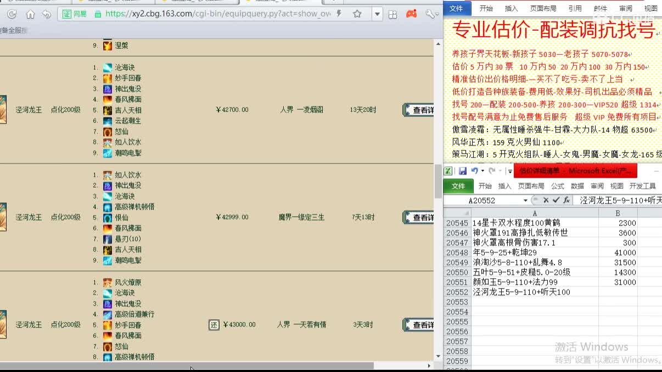Click the 吉人天相 skill icon in ¥42700 listing

(x=108, y=110)
